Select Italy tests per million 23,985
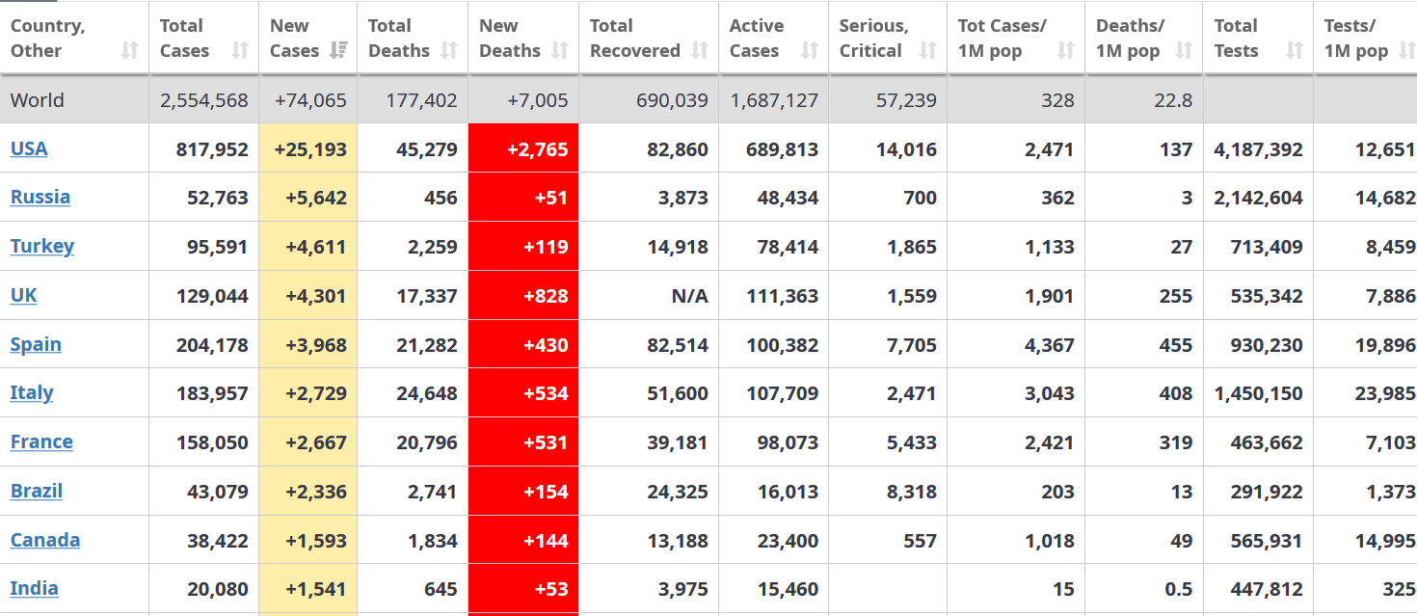This screenshot has height=616, width=1417. click(1385, 393)
